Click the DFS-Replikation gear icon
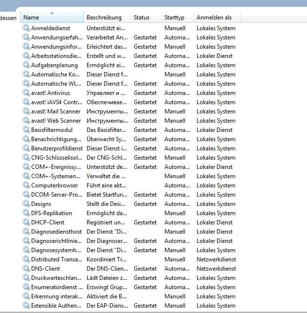This screenshot has width=307, height=313. point(26,213)
